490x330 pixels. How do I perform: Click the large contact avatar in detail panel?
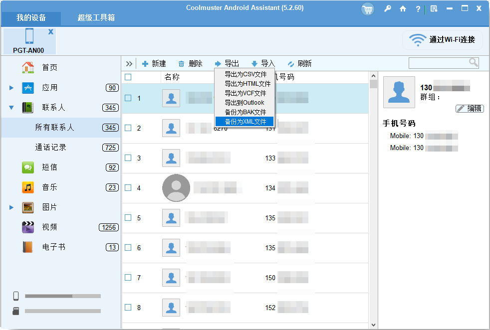tap(399, 92)
